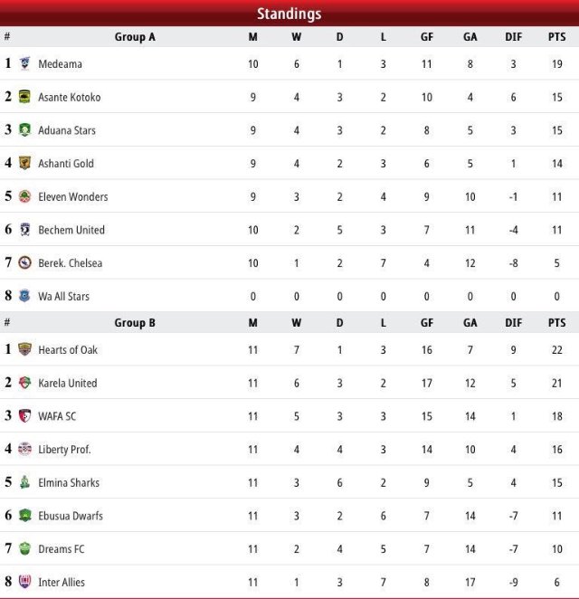Click the Ashanti Gold crest icon

[x=24, y=163]
